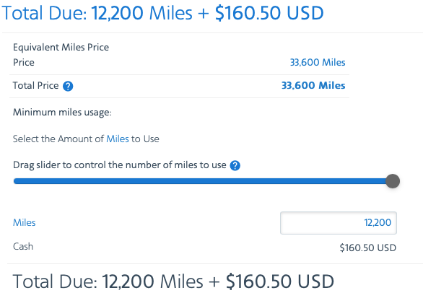
Task: Click the 33,600 Miles value in Price row
Action: coord(318,63)
